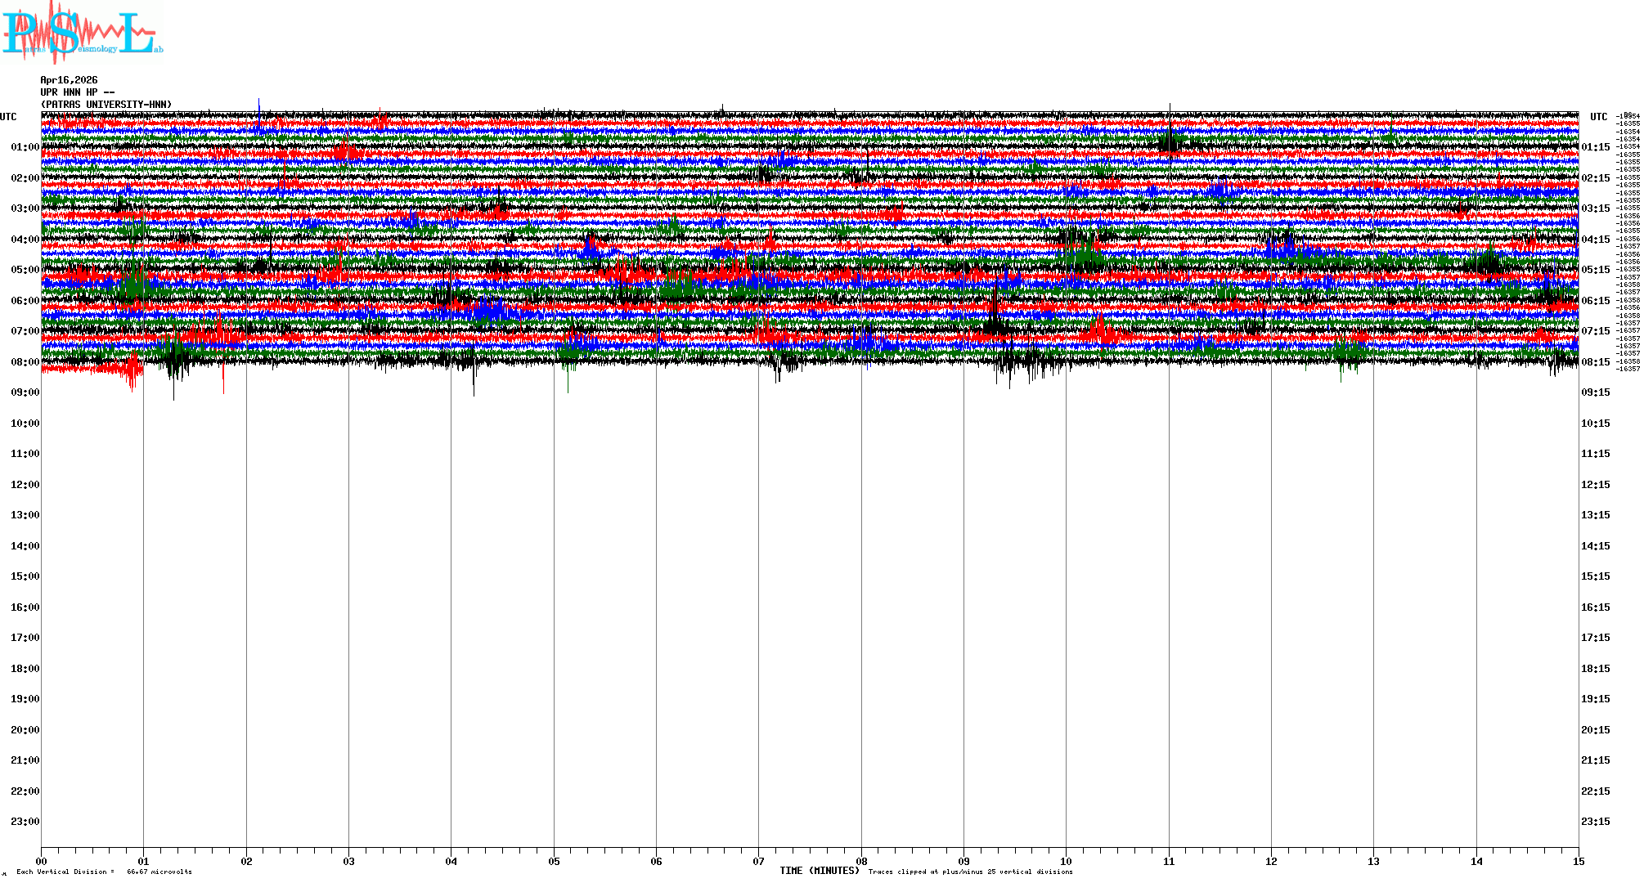Click the 17:15 label on right axis
The height and width of the screenshot is (883, 1644).
point(1595,638)
